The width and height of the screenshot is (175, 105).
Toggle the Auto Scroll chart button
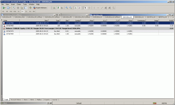[x=76, y=8]
